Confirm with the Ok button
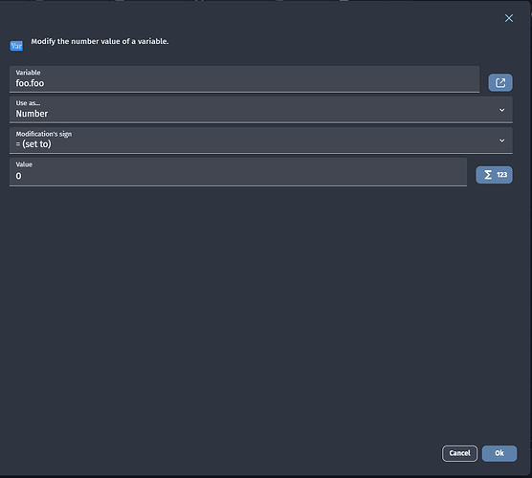The width and height of the screenshot is (532, 478). tap(499, 453)
